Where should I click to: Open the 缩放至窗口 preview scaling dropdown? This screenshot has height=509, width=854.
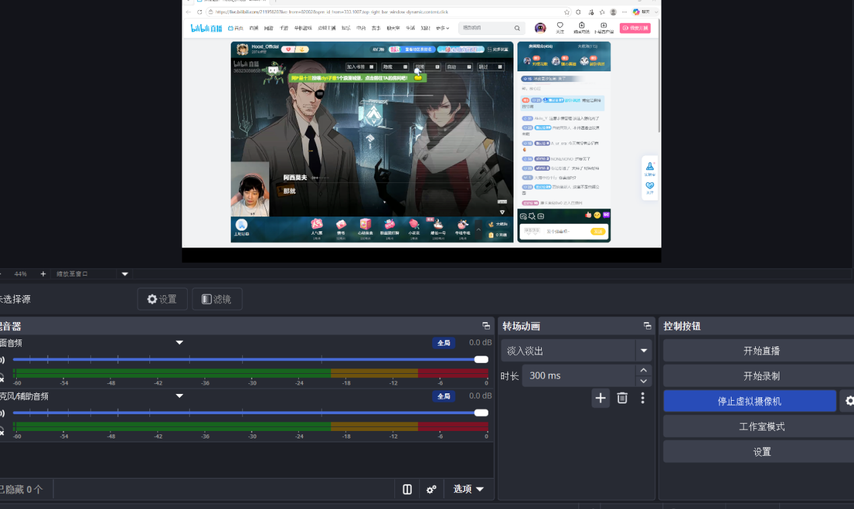click(x=92, y=274)
